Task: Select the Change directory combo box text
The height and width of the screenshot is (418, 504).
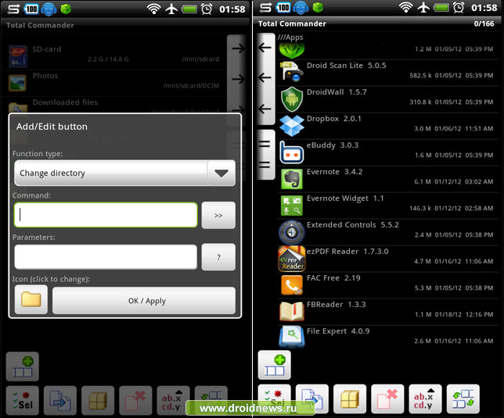Action: pyautogui.click(x=52, y=173)
